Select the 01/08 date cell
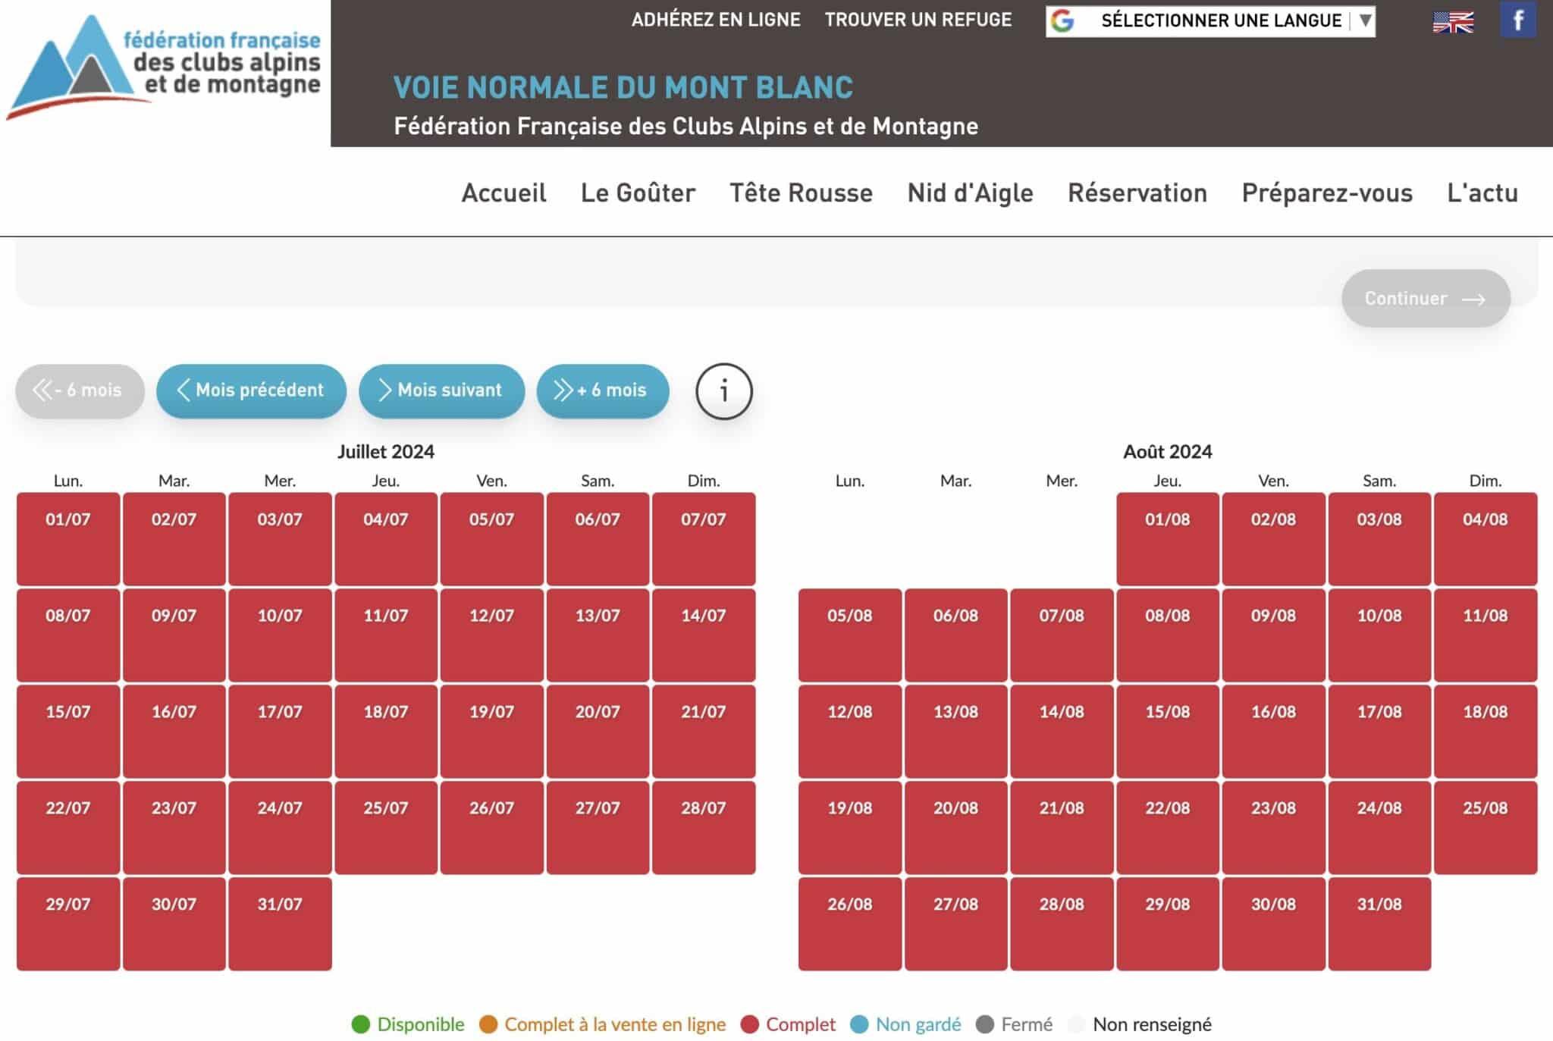The width and height of the screenshot is (1553, 1041). [1168, 538]
